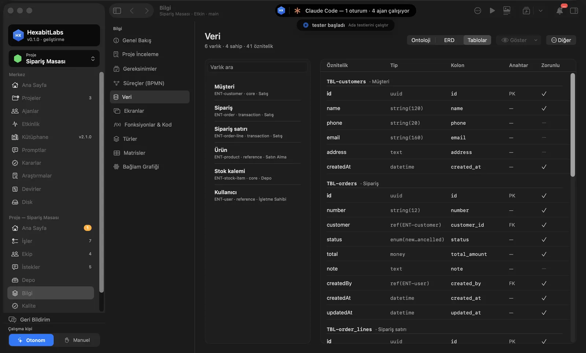Open İstekler in project sidebar
The image size is (586, 353).
[51, 267]
